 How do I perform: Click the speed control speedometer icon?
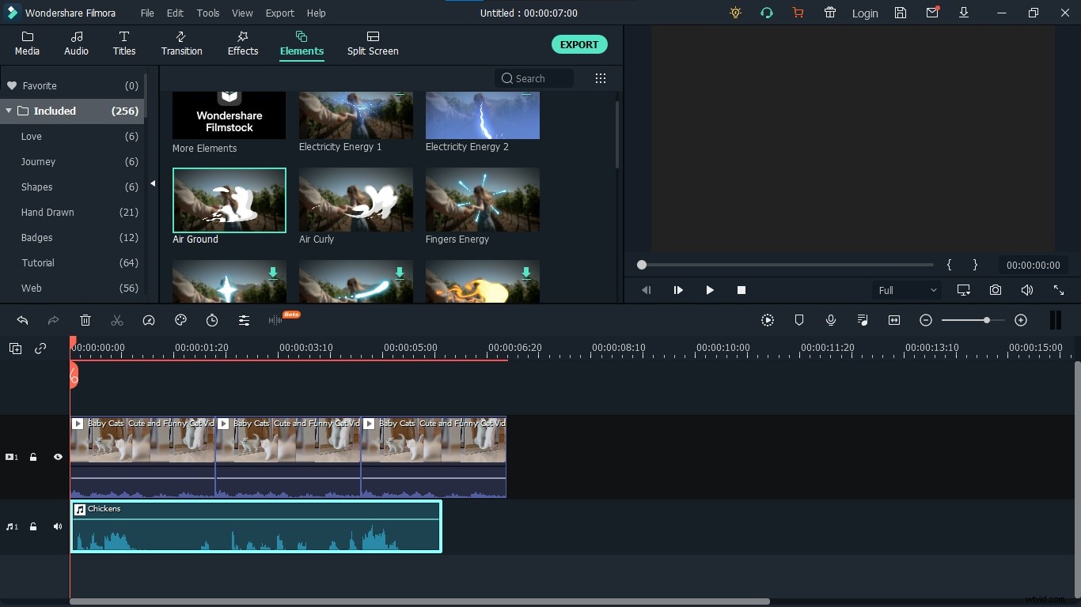click(149, 321)
